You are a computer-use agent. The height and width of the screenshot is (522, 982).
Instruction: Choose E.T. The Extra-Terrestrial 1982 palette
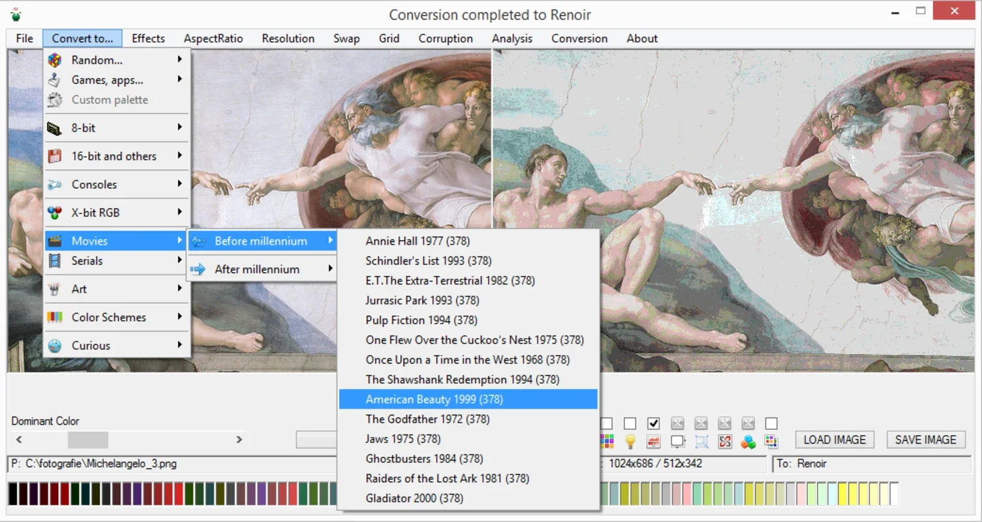[468, 281]
